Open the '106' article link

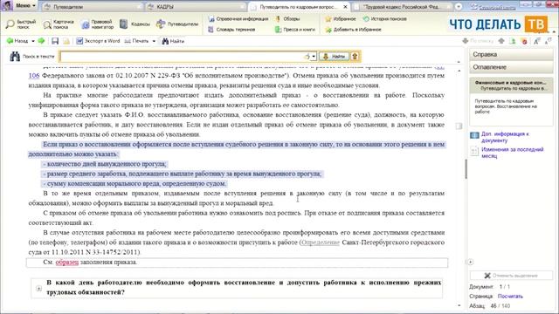[x=34, y=76]
